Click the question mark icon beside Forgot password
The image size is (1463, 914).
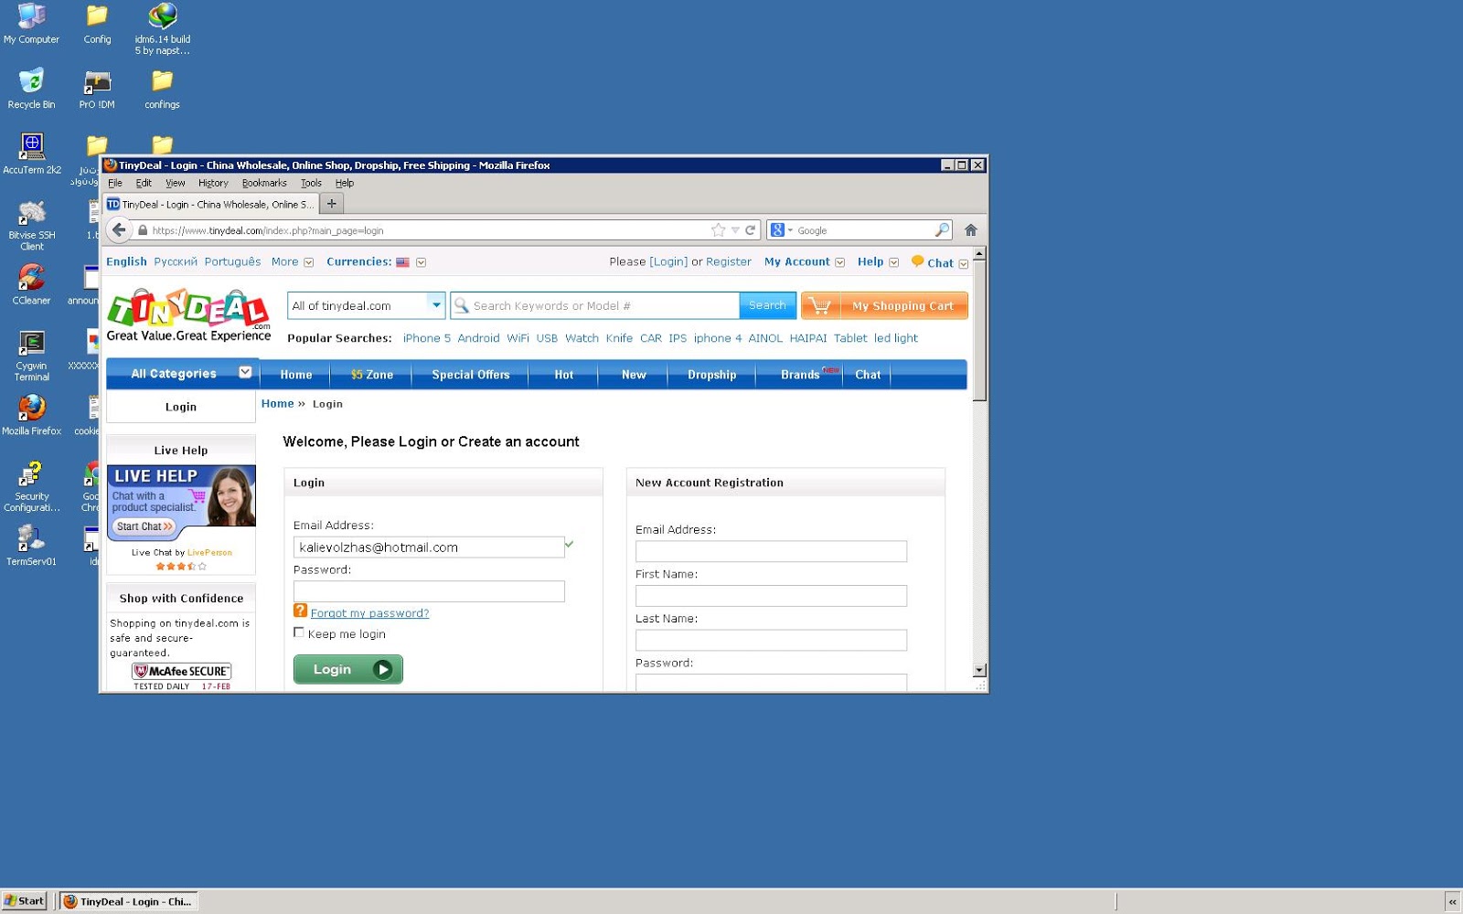coord(300,611)
